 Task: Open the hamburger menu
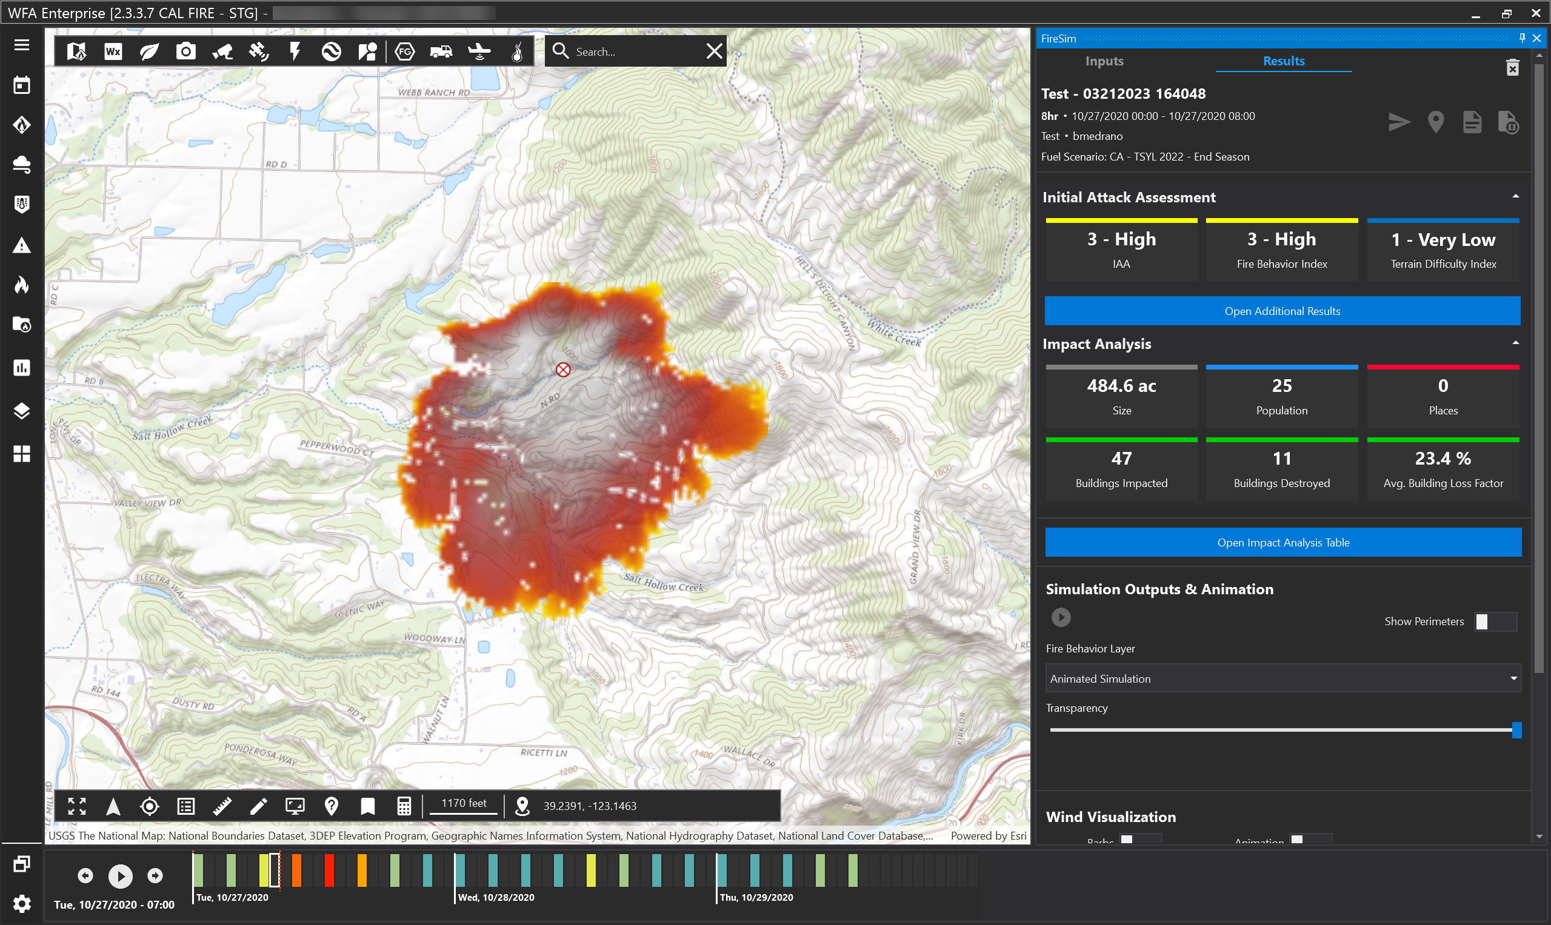click(22, 45)
